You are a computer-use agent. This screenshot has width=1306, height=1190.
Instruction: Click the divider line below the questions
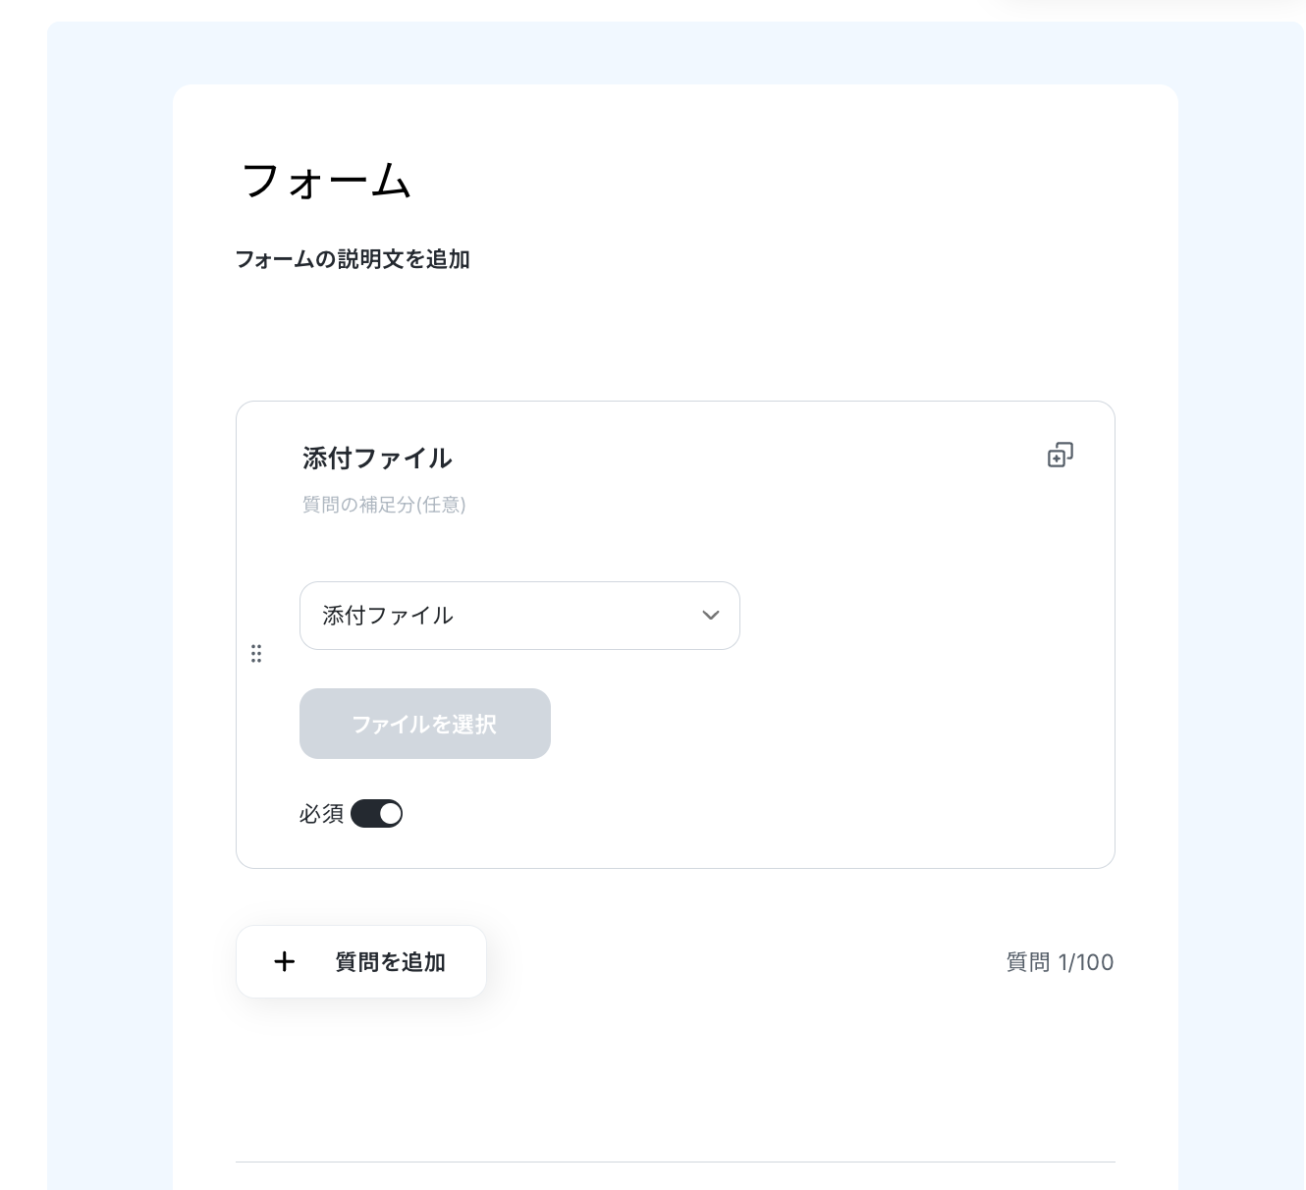point(676,1162)
